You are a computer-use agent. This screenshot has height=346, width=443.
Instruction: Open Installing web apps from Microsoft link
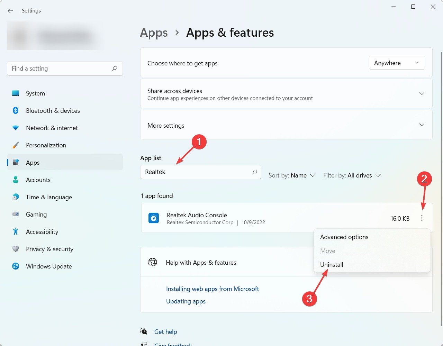click(213, 289)
